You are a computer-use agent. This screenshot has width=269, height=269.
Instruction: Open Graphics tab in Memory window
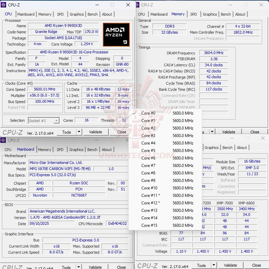pyautogui.click(x=210, y=14)
